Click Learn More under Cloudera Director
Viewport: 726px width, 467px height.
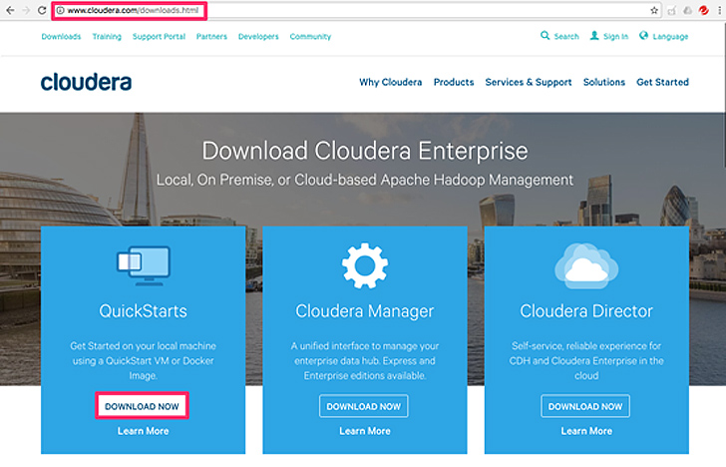pos(586,431)
